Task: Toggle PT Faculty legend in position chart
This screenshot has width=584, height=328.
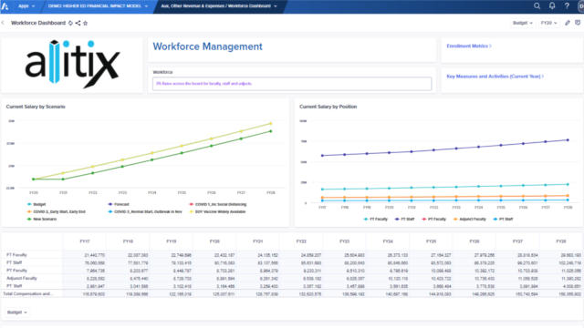Action: click(434, 220)
